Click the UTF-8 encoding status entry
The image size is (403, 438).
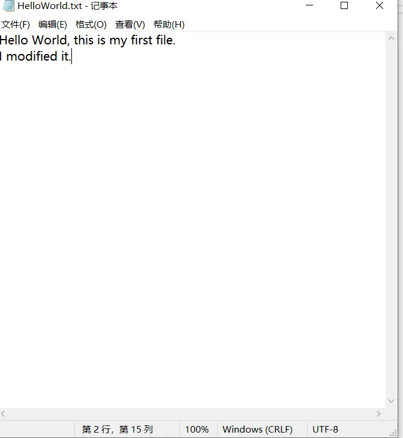326,430
